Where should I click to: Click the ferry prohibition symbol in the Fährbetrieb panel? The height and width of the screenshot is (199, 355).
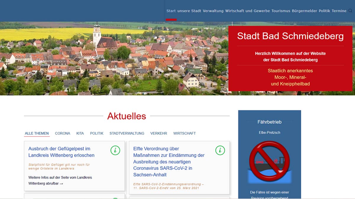click(x=269, y=161)
